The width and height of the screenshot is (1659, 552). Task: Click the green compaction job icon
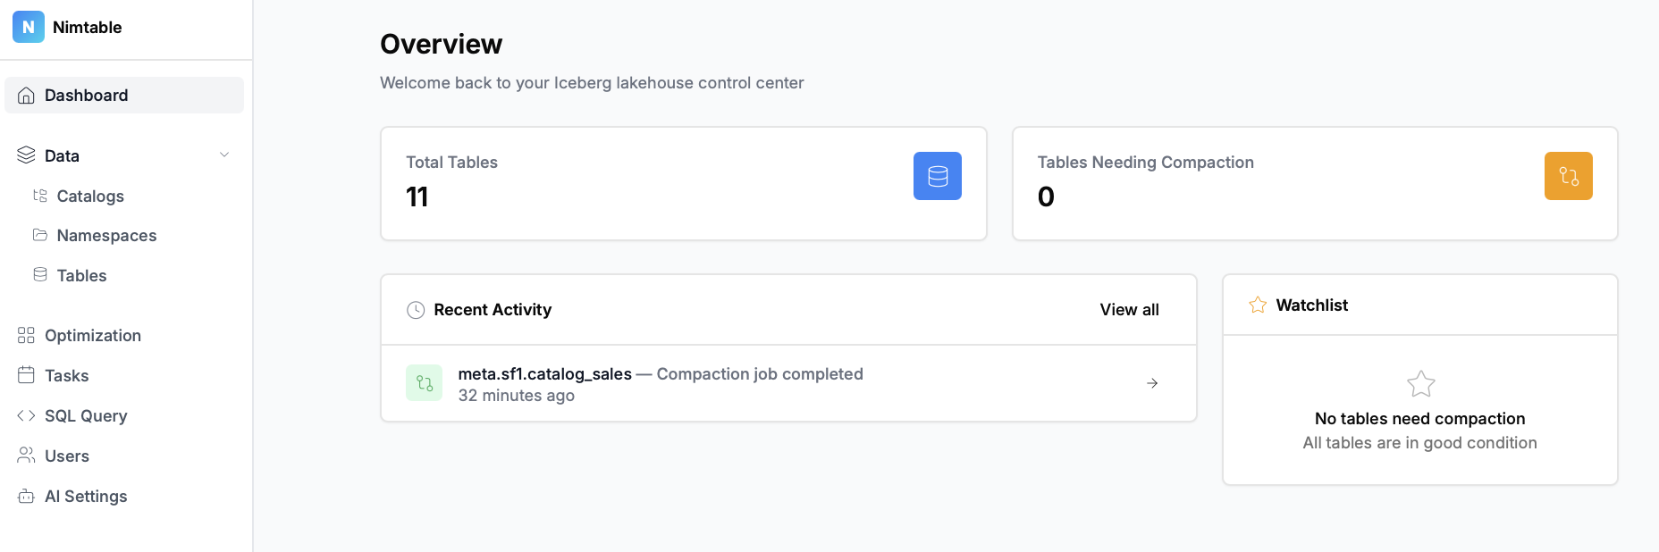click(x=425, y=383)
